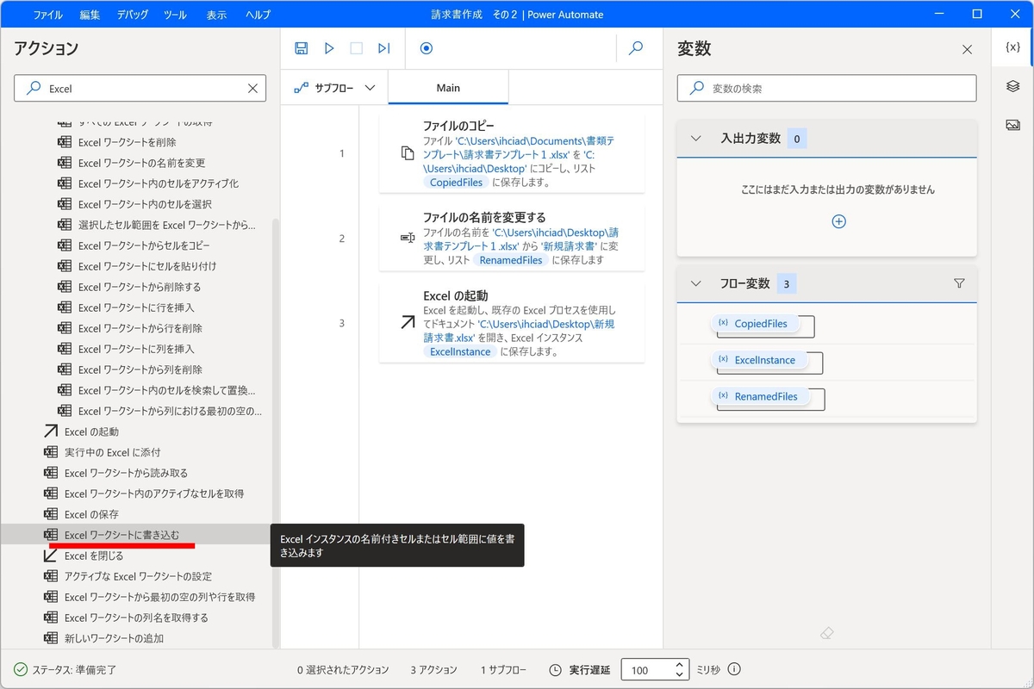This screenshot has width=1034, height=689.
Task: Click the eraser icon in variables pane
Action: 827,633
